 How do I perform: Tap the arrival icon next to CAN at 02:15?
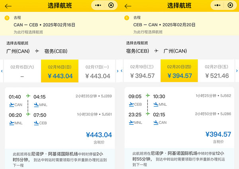click(x=156, y=122)
